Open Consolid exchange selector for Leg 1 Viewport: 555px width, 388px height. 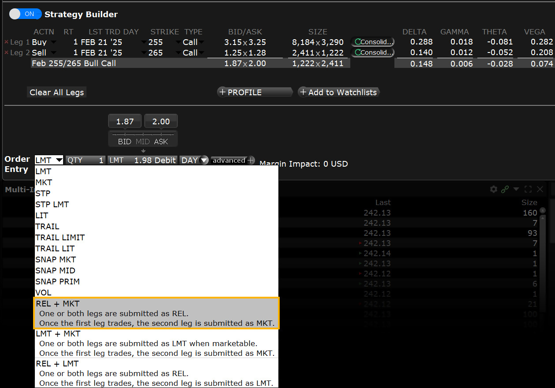point(373,42)
